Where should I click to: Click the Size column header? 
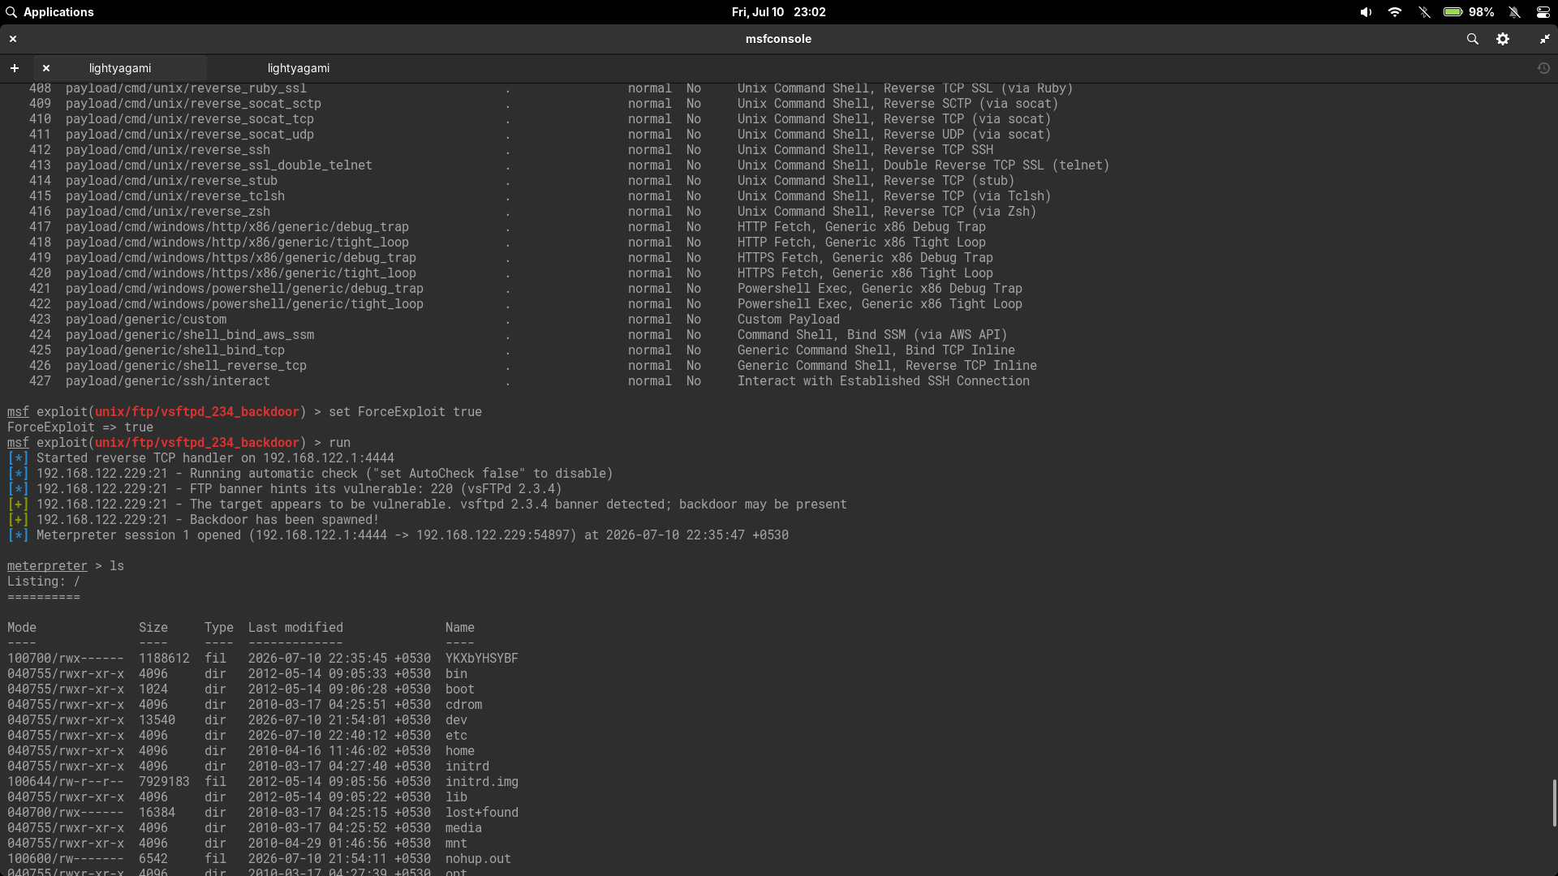[153, 628]
